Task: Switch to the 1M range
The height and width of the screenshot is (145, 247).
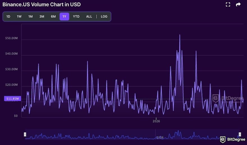Action: pyautogui.click(x=30, y=17)
